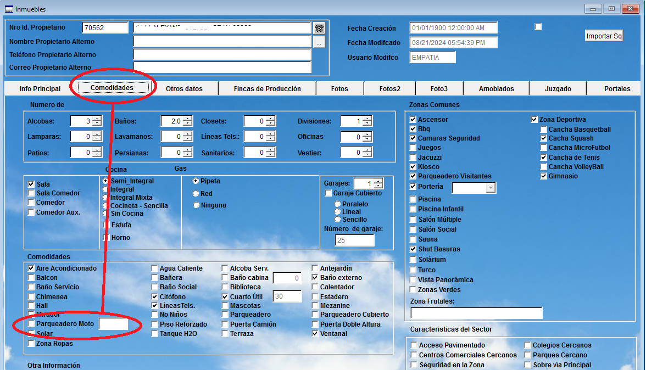The height and width of the screenshot is (370, 646).
Task: Uncheck the Shut Basuras checkbox
Action: pyautogui.click(x=413, y=249)
